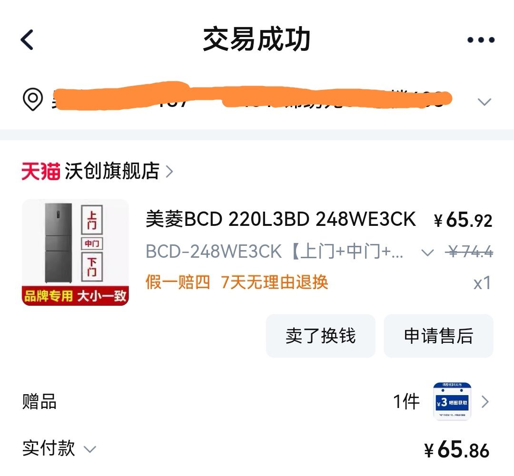Go back using the left arrow

(x=27, y=39)
